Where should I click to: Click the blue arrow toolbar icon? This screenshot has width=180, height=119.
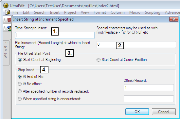click(x=9, y=28)
